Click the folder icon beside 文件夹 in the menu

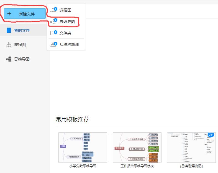pyautogui.click(x=54, y=33)
